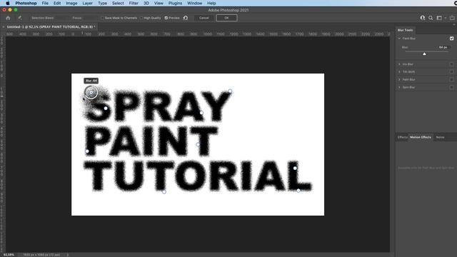Open the Layer menu
The width and height of the screenshot is (457, 257).
(x=87, y=3)
